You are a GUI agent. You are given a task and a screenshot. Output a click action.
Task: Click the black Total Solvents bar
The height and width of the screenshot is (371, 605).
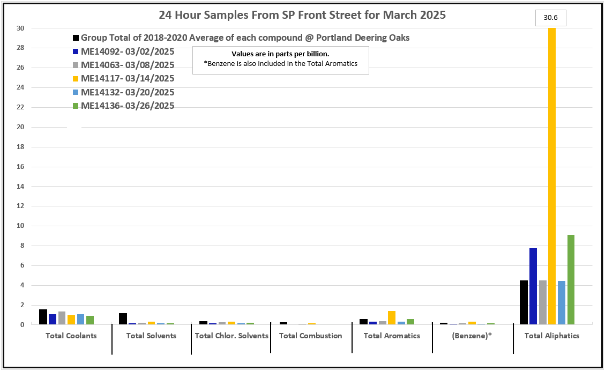tap(123, 319)
